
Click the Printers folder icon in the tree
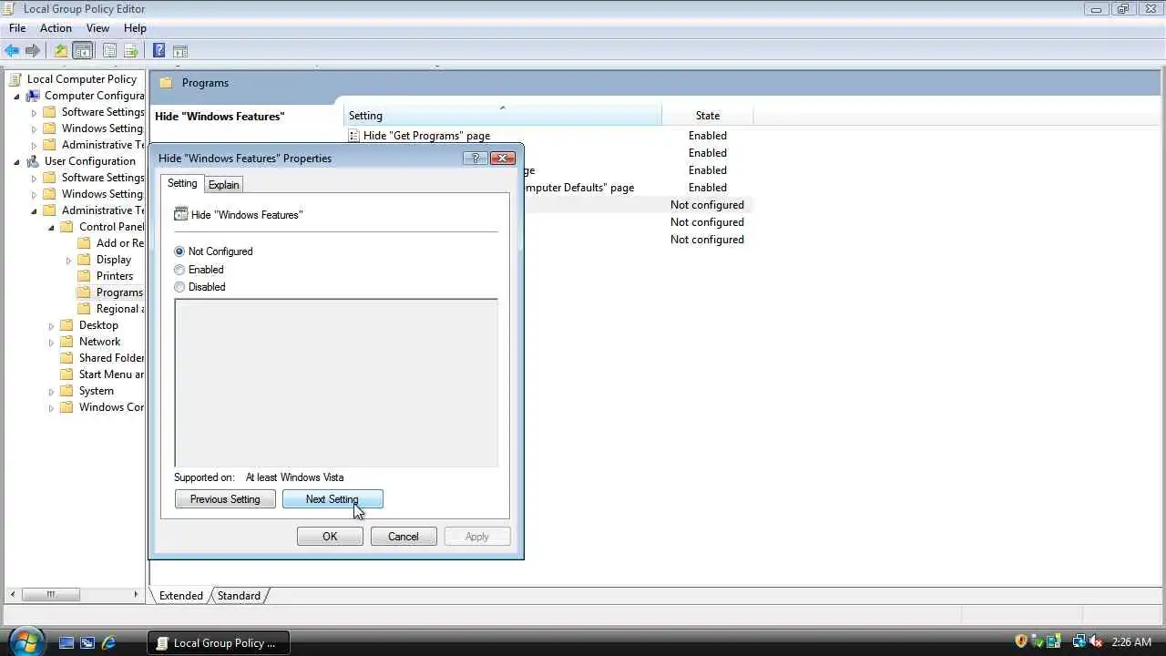(x=84, y=276)
